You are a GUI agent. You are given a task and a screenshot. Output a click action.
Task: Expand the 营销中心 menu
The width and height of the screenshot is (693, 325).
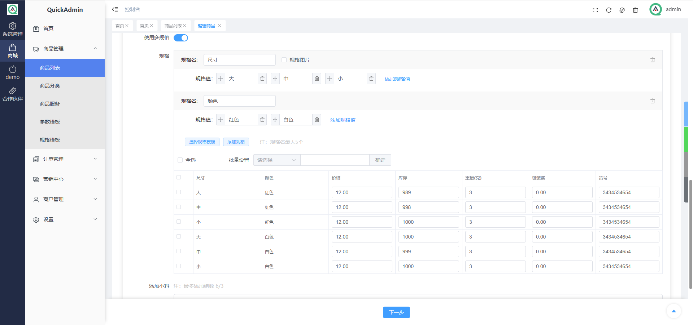coord(65,179)
